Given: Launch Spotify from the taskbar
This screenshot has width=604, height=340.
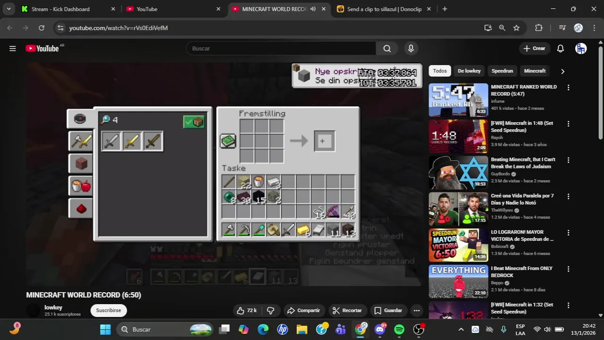Looking at the screenshot, I should coord(399,329).
